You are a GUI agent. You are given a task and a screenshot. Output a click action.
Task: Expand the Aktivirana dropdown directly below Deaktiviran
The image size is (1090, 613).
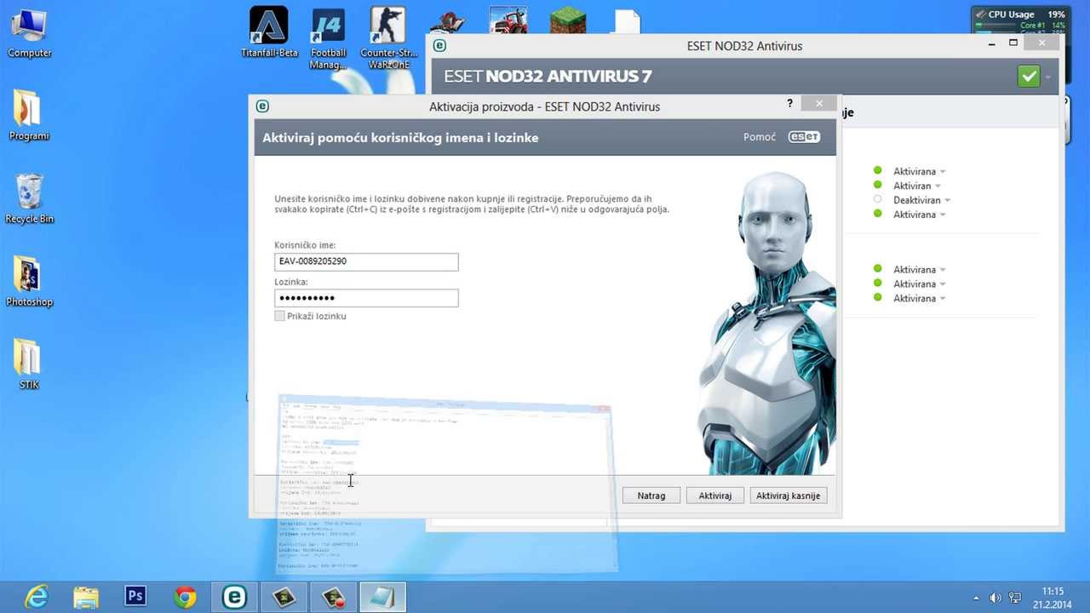coord(943,215)
